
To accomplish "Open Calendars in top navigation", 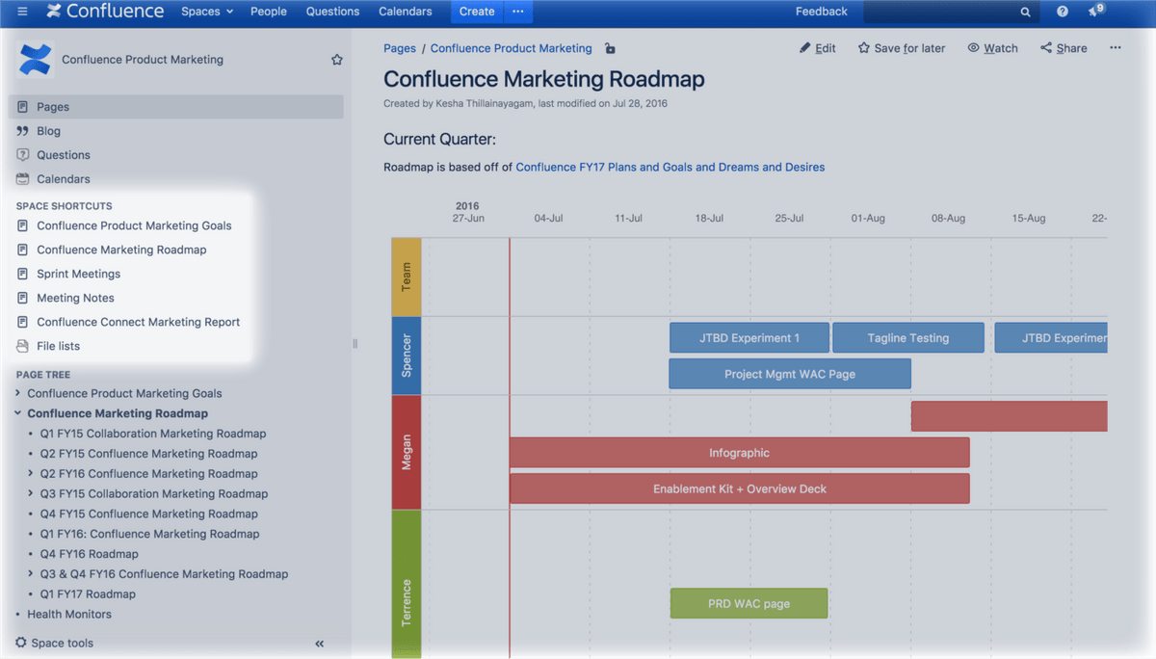I will coord(406,12).
